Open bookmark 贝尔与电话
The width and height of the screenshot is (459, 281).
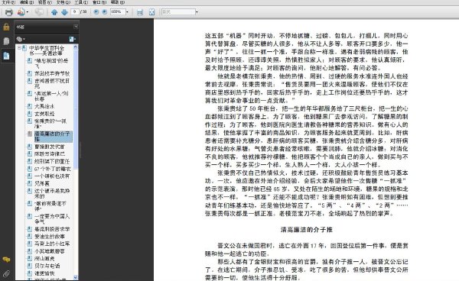click(47, 266)
